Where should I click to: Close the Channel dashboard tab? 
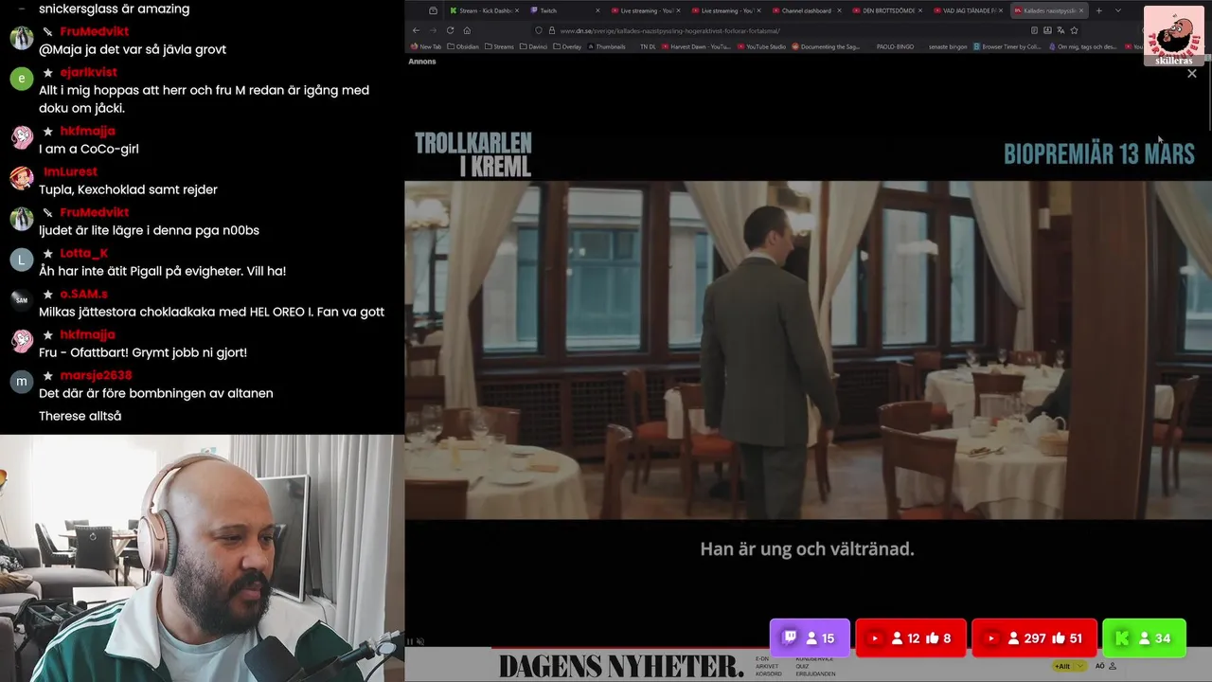839,10
